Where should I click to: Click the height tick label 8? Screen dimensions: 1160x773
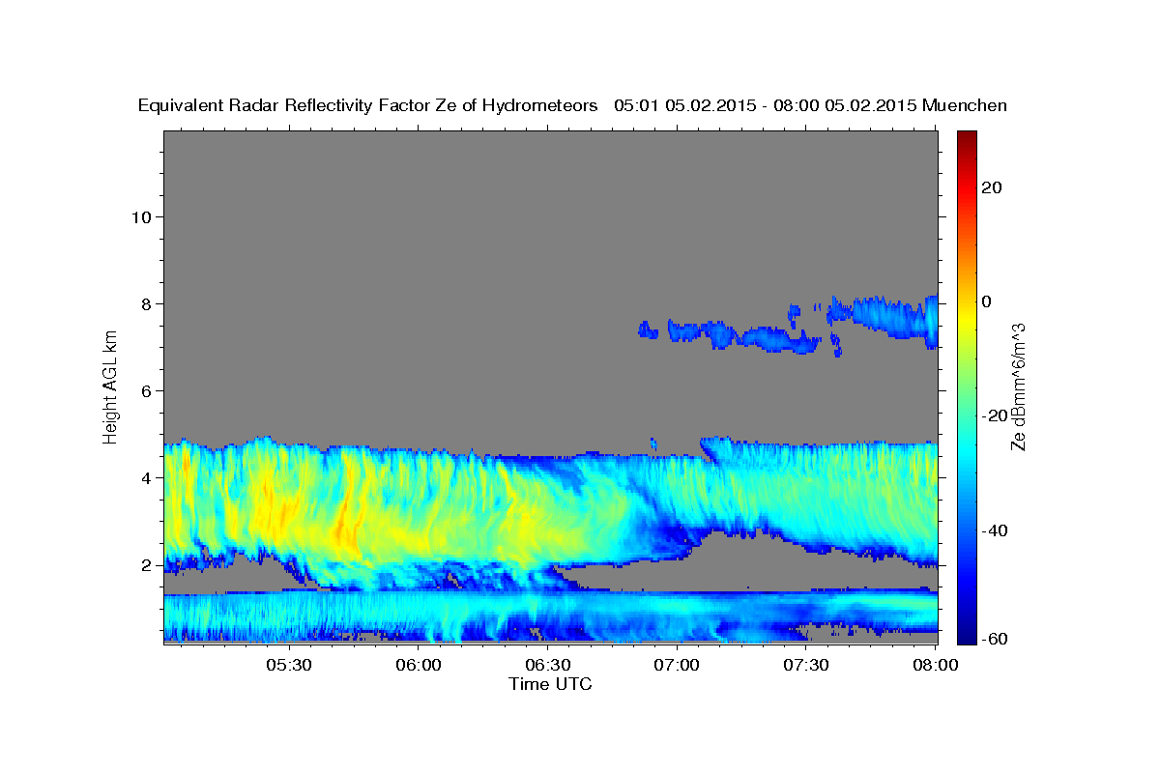[x=146, y=303]
